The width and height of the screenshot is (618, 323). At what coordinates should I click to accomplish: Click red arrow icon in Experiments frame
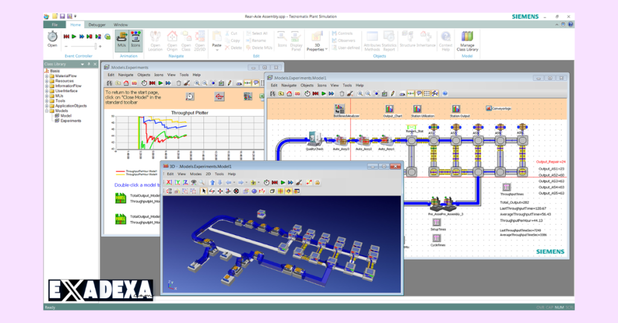220,96
